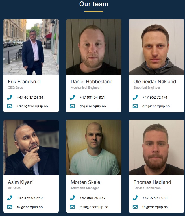Call Erik at +47 40 17 24 34
Screen dimensions: 185x216
(x=30, y=97)
